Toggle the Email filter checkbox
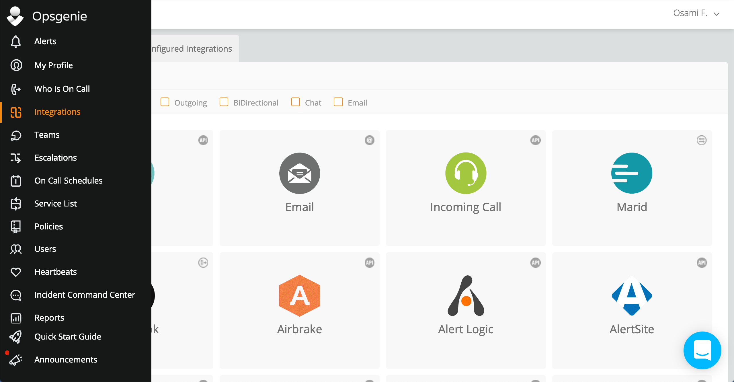The width and height of the screenshot is (734, 382). [x=338, y=102]
